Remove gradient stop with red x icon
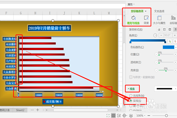The height and width of the screenshot is (118, 177). point(175,41)
